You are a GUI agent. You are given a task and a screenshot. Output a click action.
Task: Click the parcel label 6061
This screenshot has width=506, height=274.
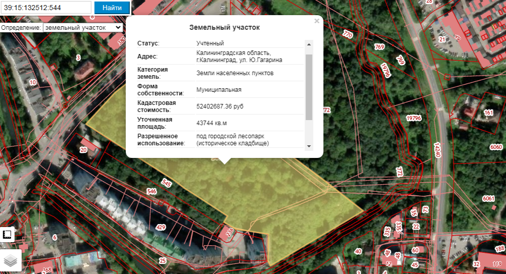[x=488, y=198]
